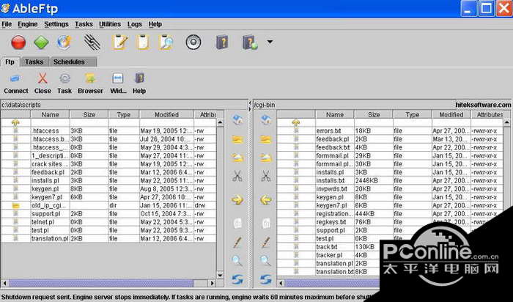Click the brush icon beside the remote list
The image size is (513, 302).
click(x=266, y=243)
